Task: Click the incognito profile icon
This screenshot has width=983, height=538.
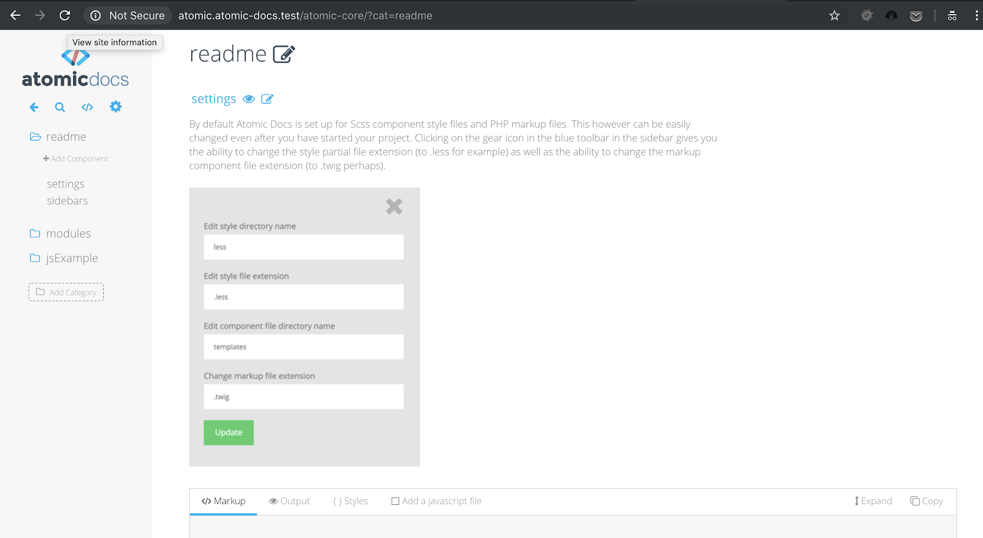Action: pyautogui.click(x=952, y=15)
